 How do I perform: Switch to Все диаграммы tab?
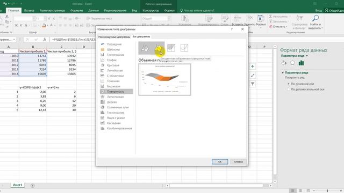tap(141, 36)
